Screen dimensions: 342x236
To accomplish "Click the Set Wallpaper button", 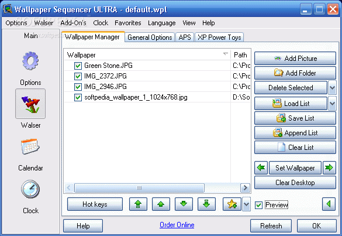I will [x=295, y=168].
